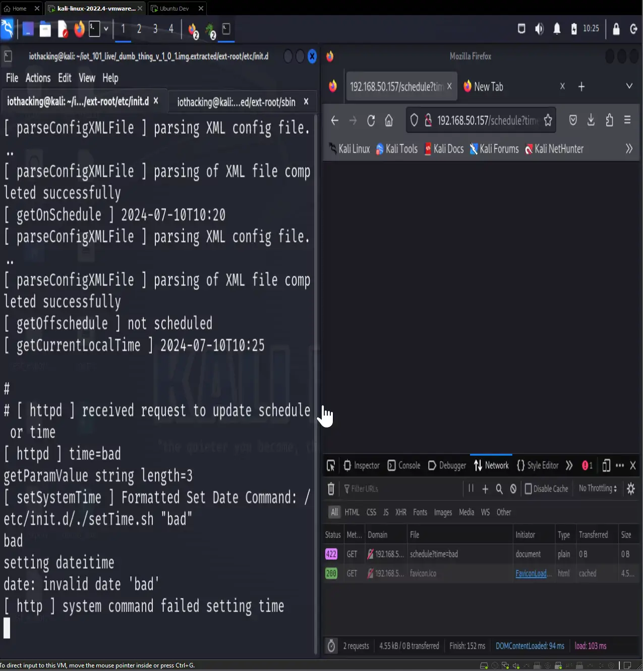Reload the current page in Firefox

pyautogui.click(x=371, y=120)
